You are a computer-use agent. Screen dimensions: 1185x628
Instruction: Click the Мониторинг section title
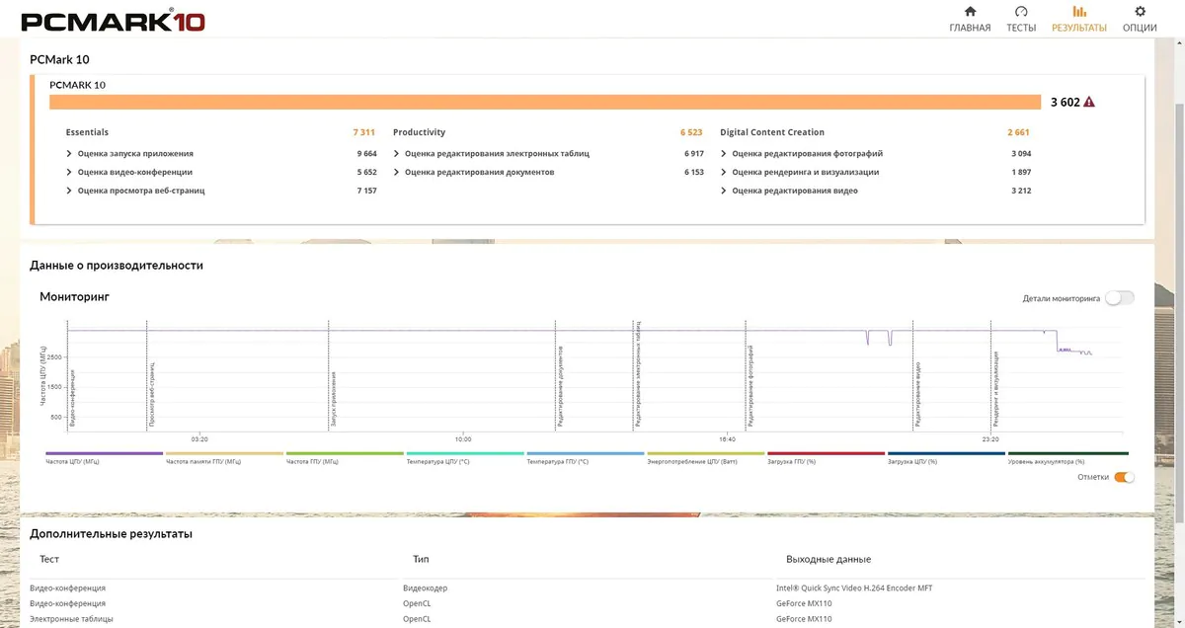click(74, 296)
